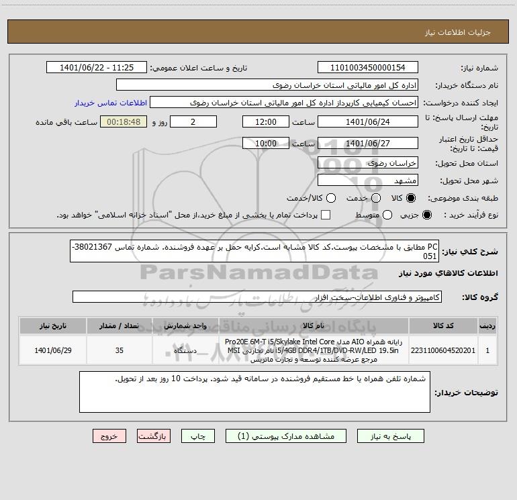Click the شهر محل تحویل label
The image size is (517, 500).
469,181
